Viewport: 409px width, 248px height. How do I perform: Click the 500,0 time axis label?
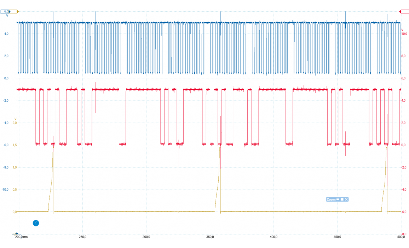pos(401,237)
